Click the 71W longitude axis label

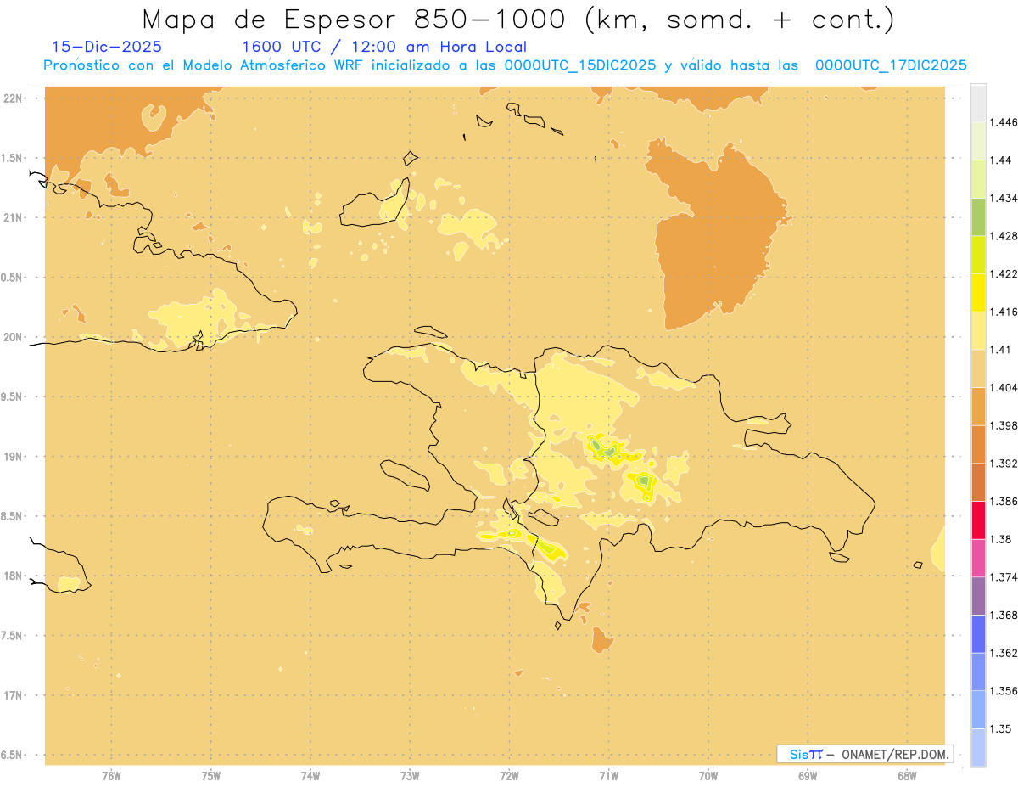click(608, 776)
